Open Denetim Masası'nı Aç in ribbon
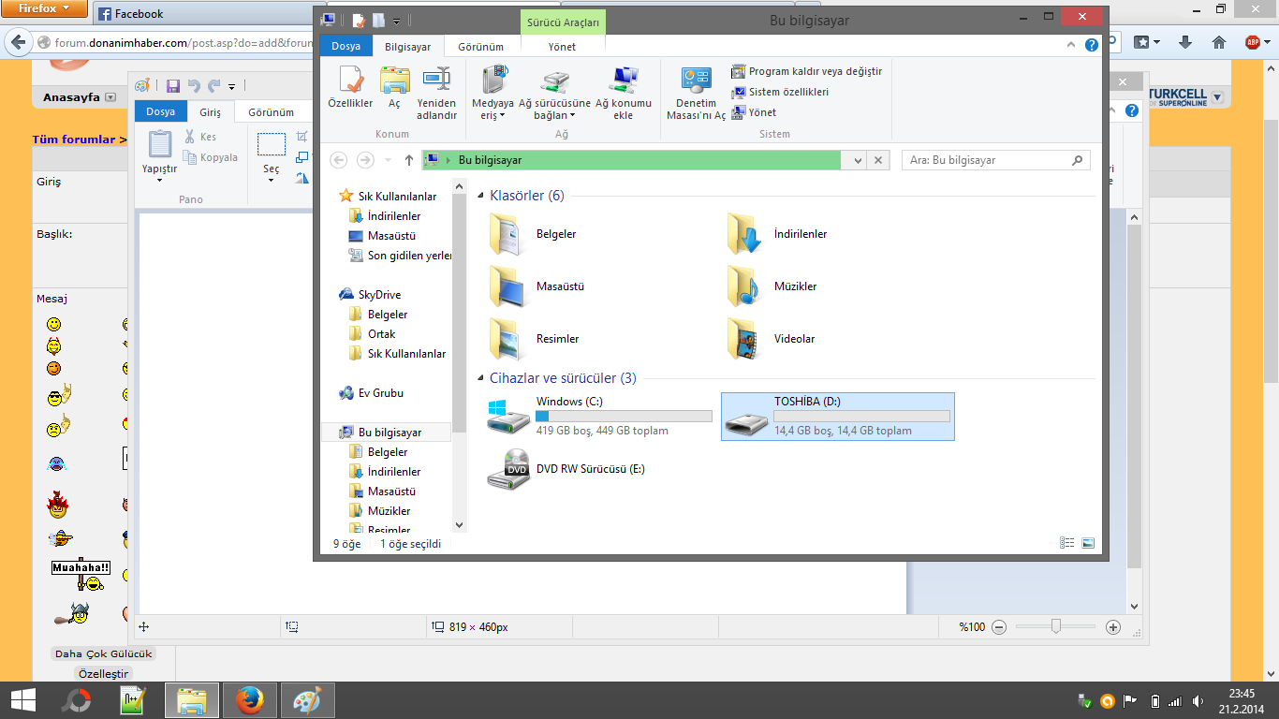Viewport: 1279px width, 719px height. 696,93
